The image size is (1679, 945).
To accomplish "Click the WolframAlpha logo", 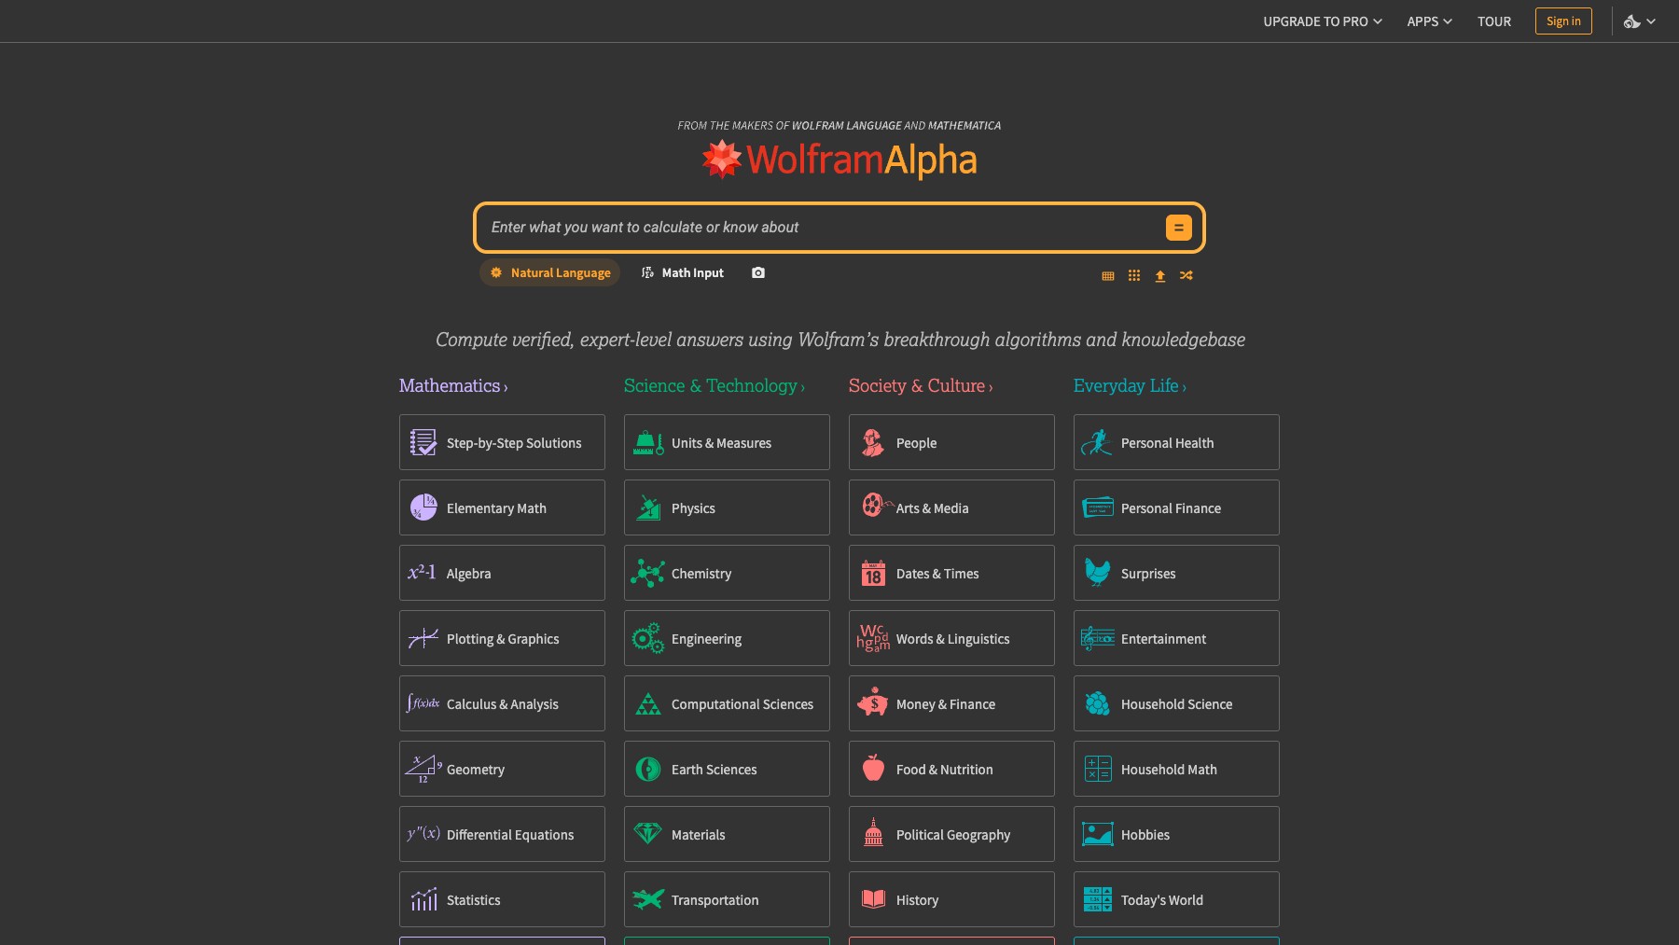I will point(839,160).
